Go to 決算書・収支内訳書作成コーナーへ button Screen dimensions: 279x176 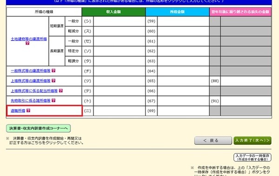coord(39,128)
